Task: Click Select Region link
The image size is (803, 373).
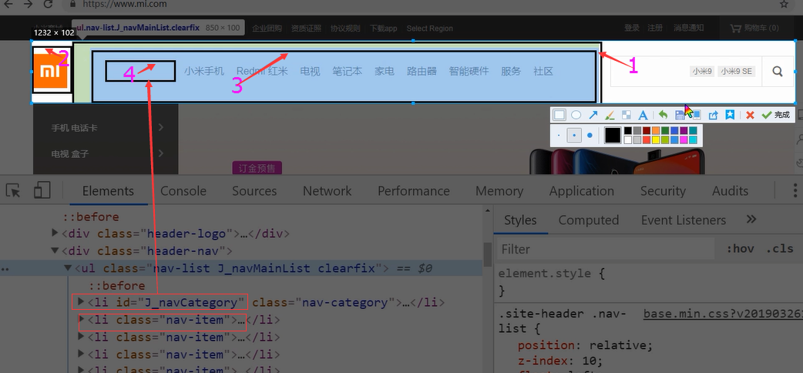Action: [430, 29]
